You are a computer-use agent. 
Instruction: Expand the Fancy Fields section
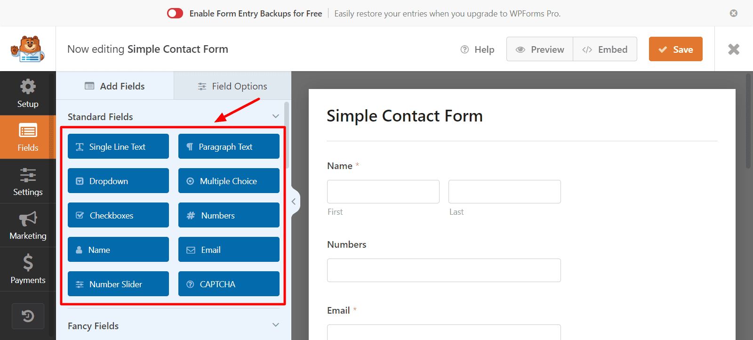[x=276, y=325]
